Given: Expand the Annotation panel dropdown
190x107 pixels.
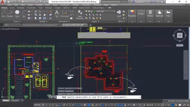Looking at the screenshot, I should (x=64, y=21).
